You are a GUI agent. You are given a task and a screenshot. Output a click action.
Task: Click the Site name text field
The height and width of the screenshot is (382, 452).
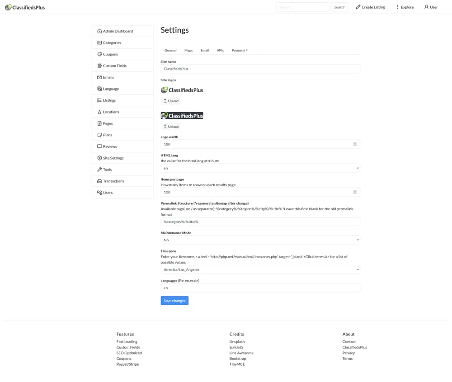point(260,69)
